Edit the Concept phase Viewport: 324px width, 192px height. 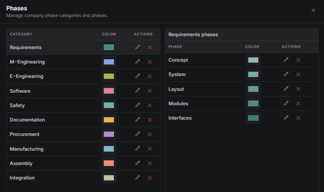pyautogui.click(x=286, y=60)
